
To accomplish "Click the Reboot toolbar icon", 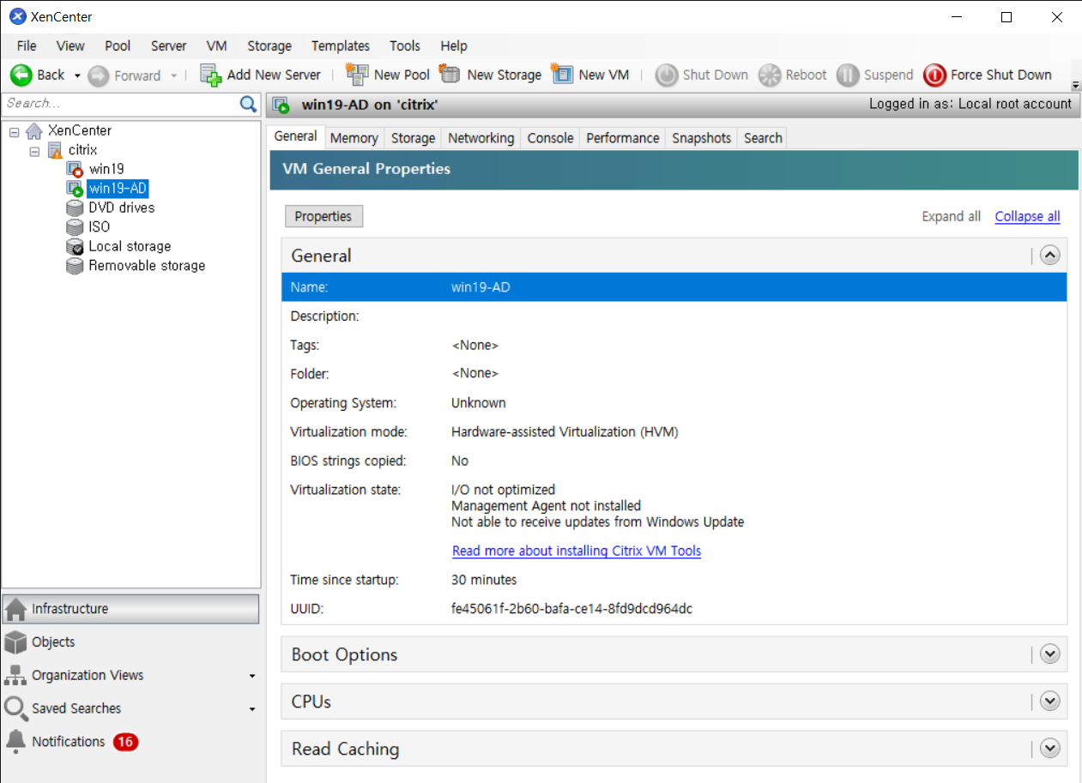I will coord(770,75).
